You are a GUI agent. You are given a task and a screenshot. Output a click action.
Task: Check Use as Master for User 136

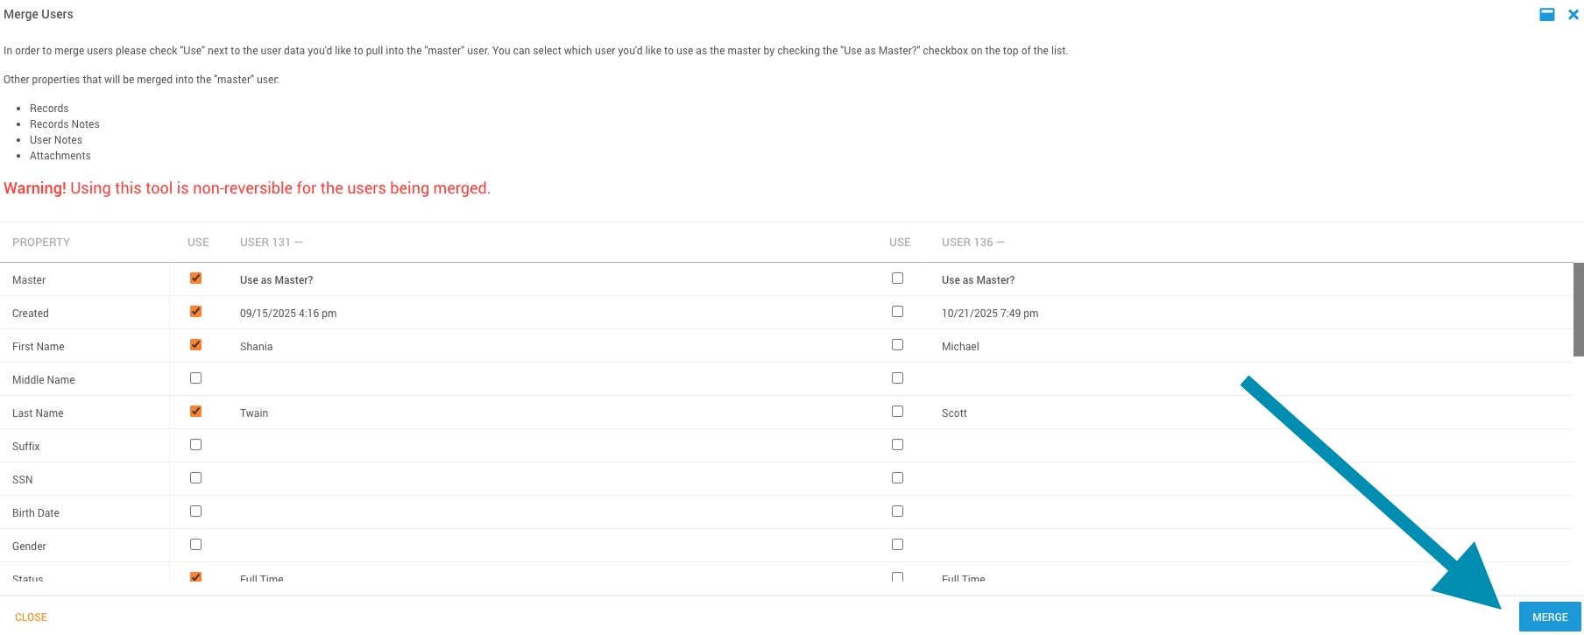pyautogui.click(x=897, y=279)
